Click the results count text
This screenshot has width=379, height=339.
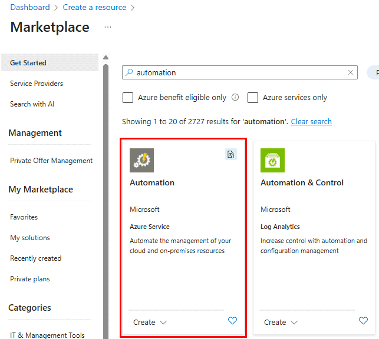205,121
